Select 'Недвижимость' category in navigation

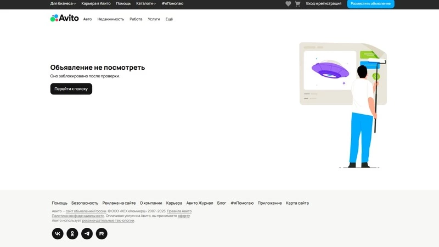point(111,19)
